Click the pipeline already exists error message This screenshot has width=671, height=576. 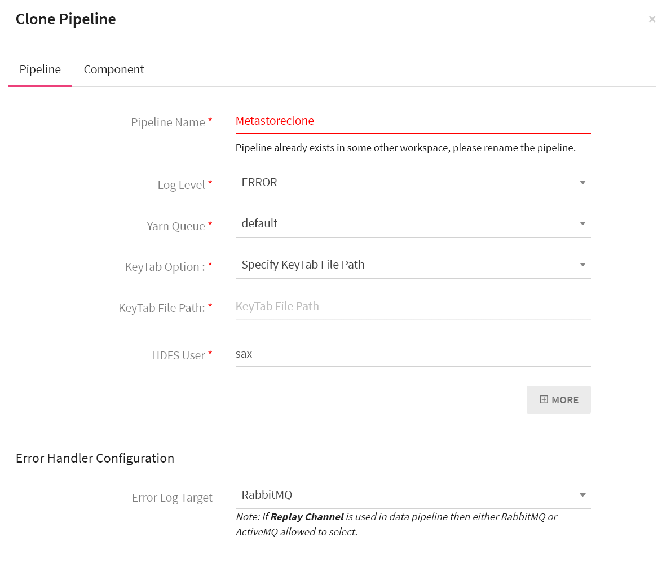(405, 148)
